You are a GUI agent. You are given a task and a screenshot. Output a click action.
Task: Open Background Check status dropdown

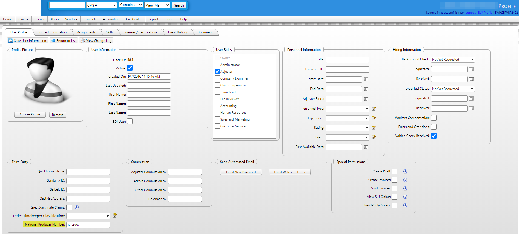[x=453, y=60]
